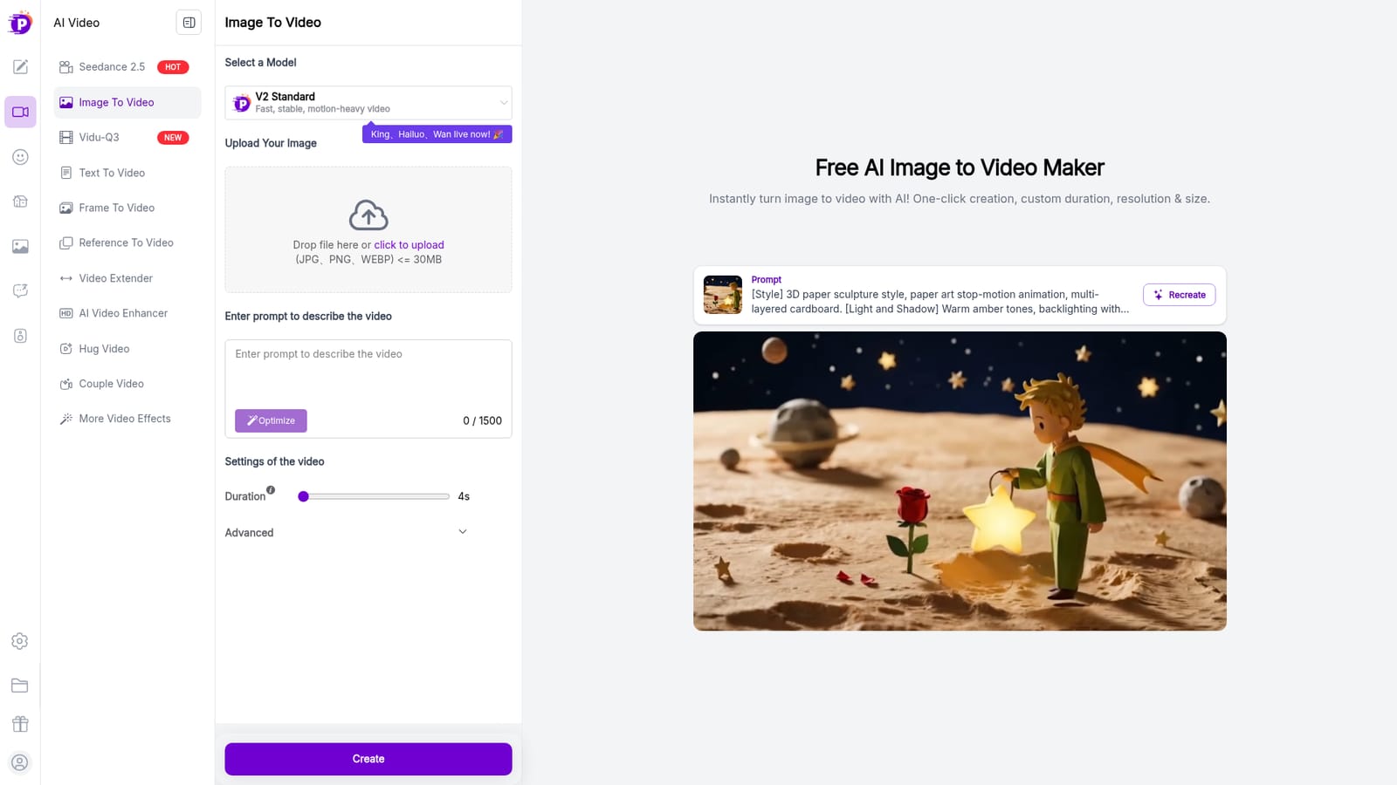Open the edit/compose icon in left rail
1397x785 pixels.
point(20,67)
